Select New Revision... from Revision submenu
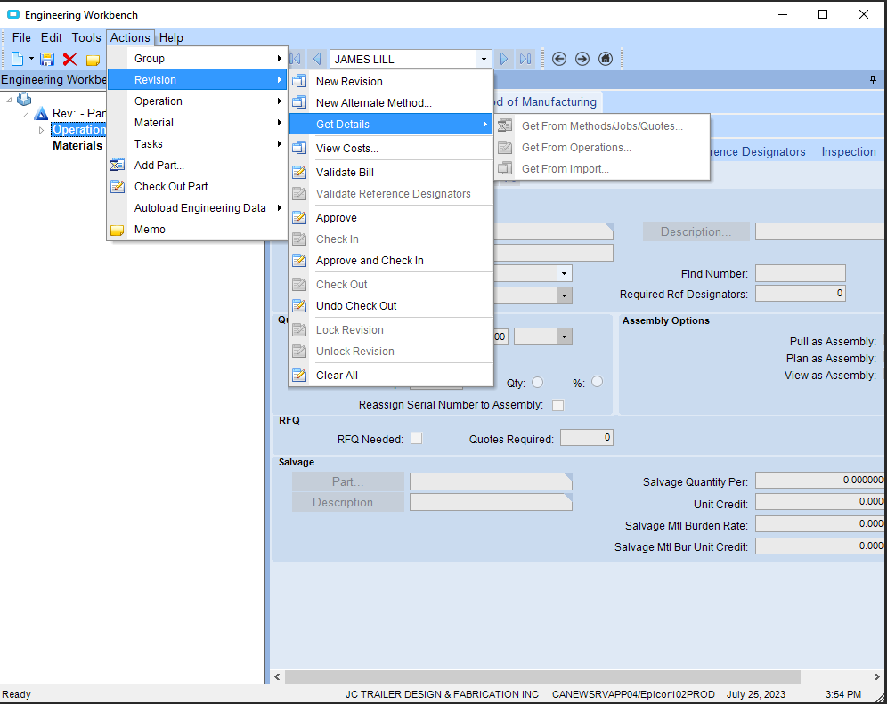The height and width of the screenshot is (704, 887). [x=353, y=81]
